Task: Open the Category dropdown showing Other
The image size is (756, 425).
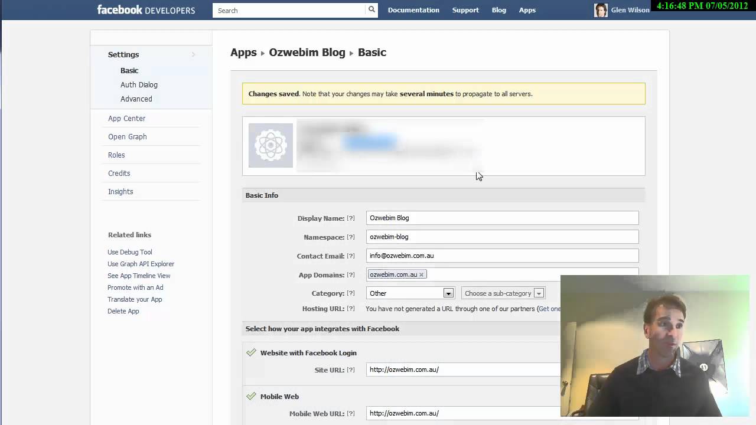Action: [x=410, y=293]
